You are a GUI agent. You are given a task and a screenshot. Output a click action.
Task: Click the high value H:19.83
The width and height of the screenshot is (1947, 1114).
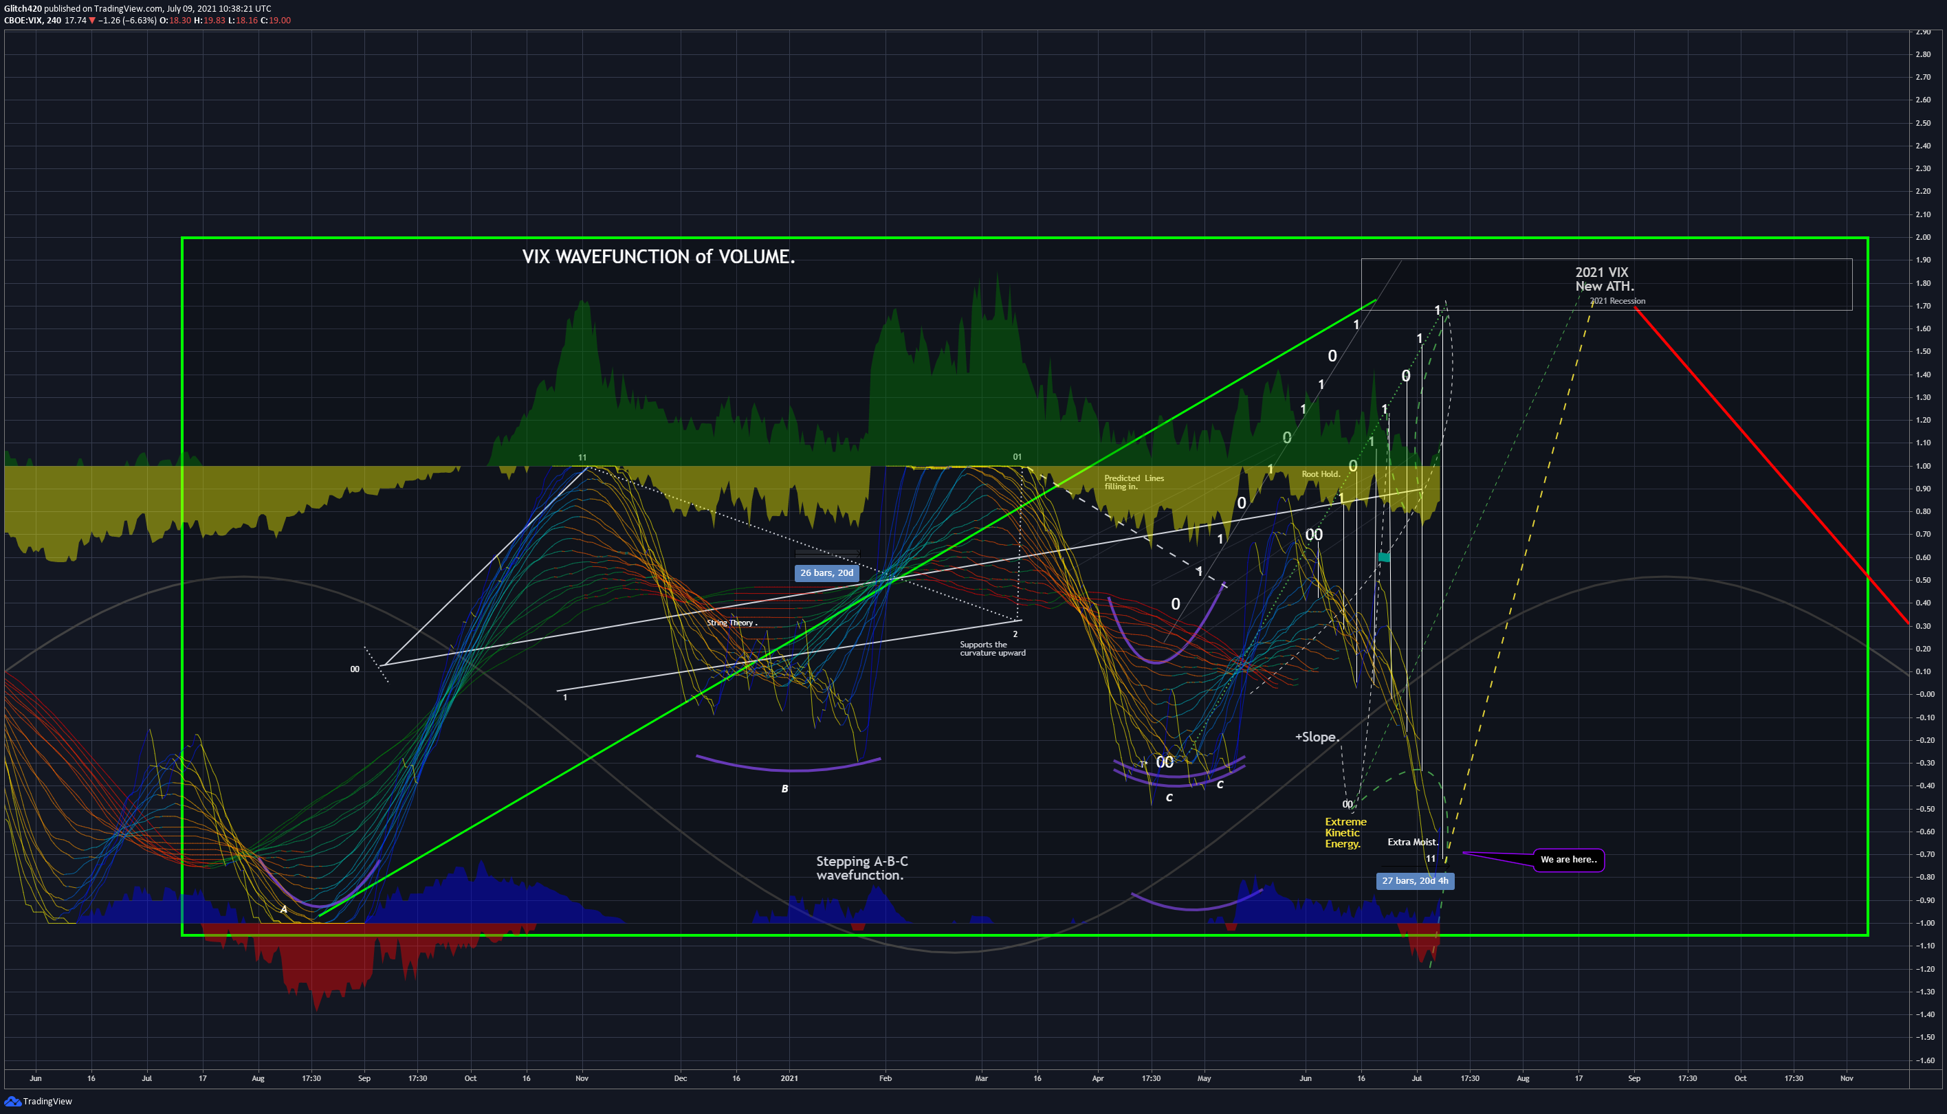[x=209, y=21]
